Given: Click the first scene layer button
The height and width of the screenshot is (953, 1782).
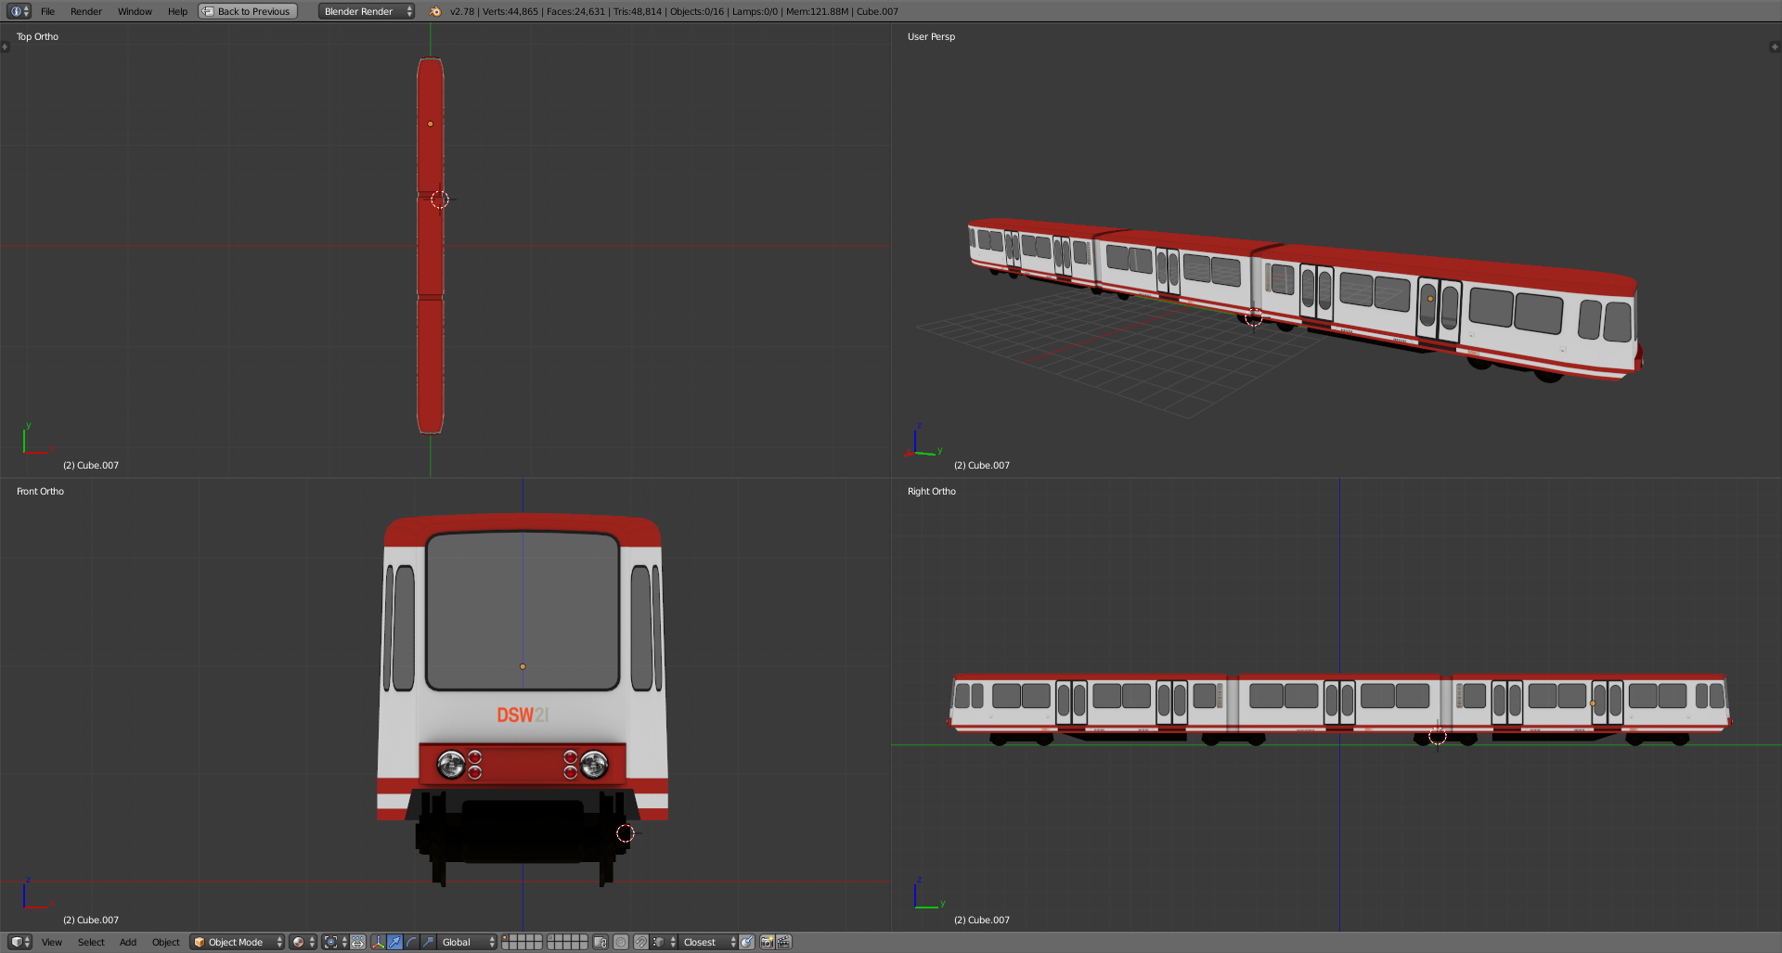Looking at the screenshot, I should pyautogui.click(x=506, y=938).
